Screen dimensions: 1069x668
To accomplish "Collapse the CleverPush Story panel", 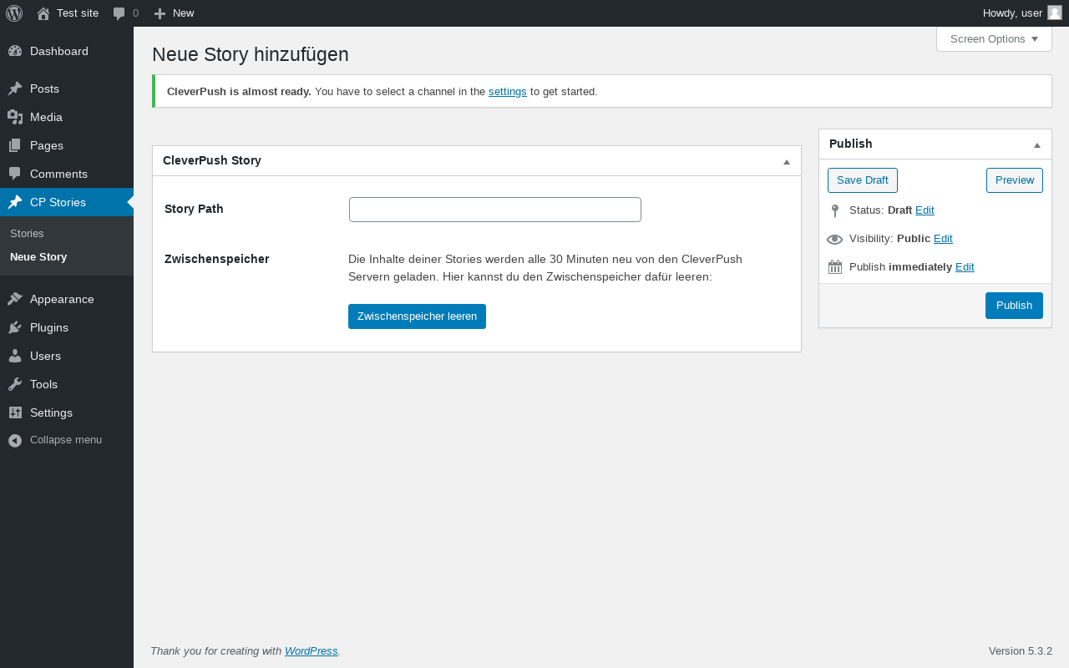I will 786,161.
